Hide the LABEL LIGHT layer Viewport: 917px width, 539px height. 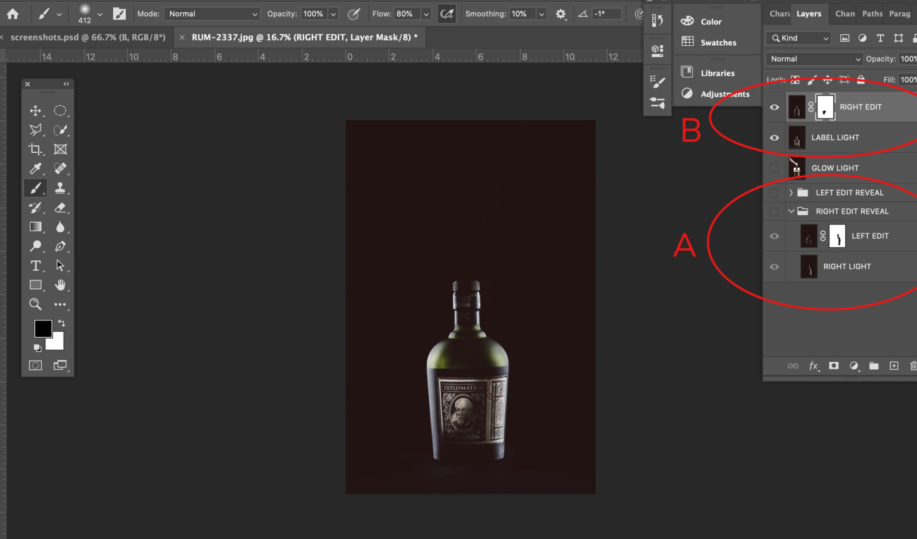coord(774,137)
